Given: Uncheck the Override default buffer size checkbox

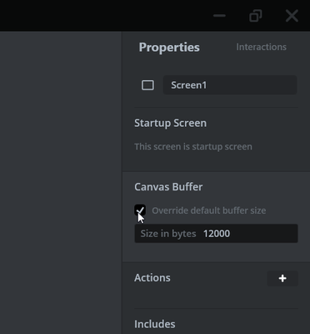Looking at the screenshot, I should pos(140,210).
